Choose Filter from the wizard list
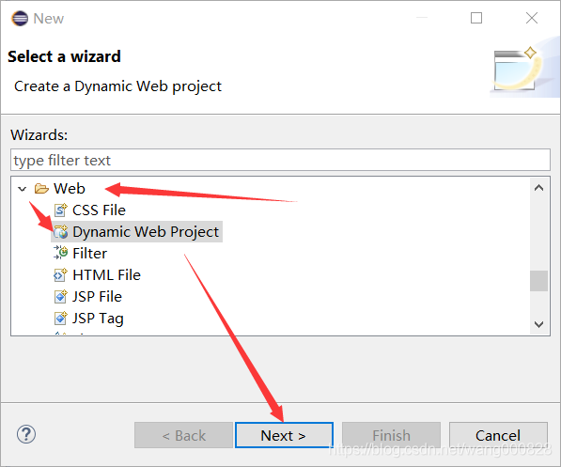 coord(89,254)
